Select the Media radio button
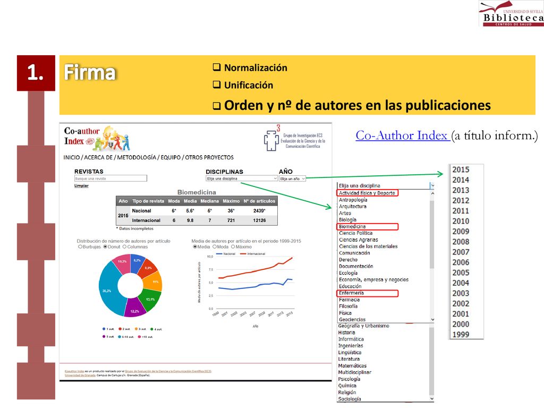 tap(194, 247)
